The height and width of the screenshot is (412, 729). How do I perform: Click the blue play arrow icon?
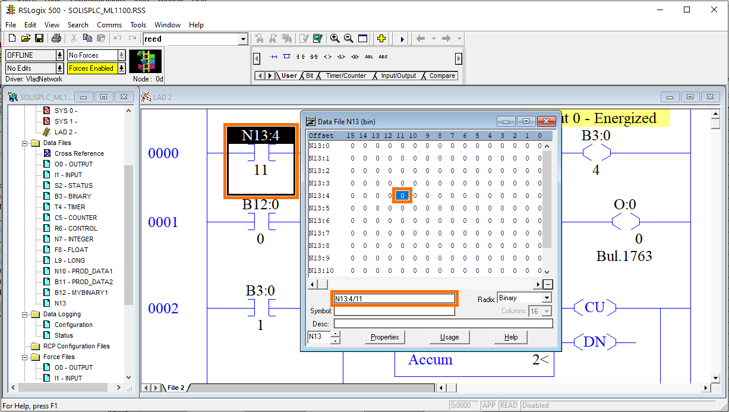pyautogui.click(x=402, y=39)
